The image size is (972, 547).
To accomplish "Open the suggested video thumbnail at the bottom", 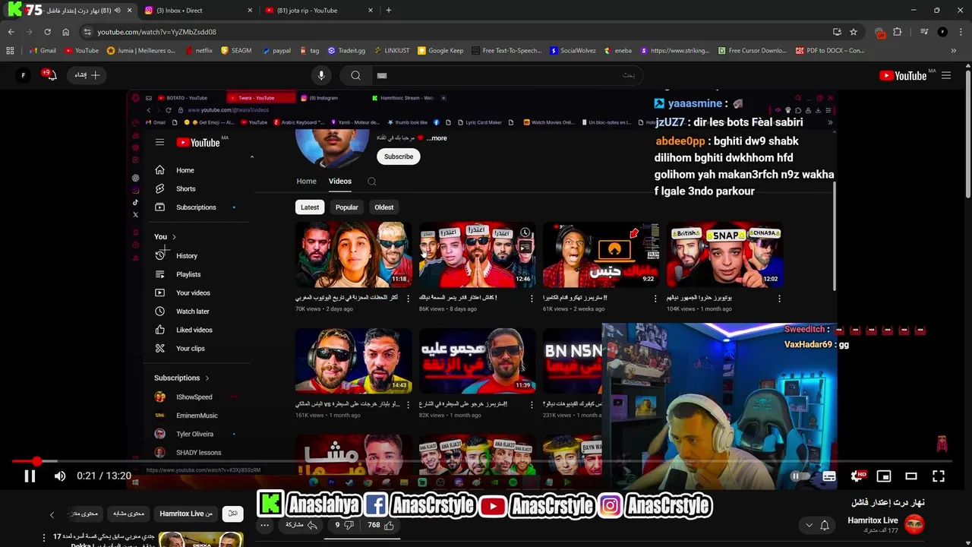I will 200,539.
